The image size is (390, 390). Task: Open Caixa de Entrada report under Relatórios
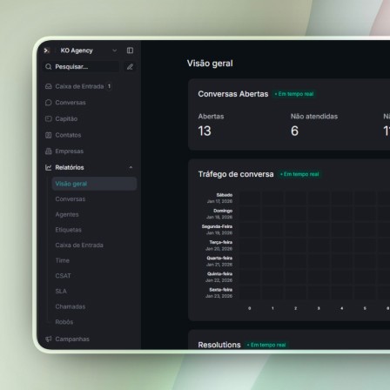[x=79, y=245]
